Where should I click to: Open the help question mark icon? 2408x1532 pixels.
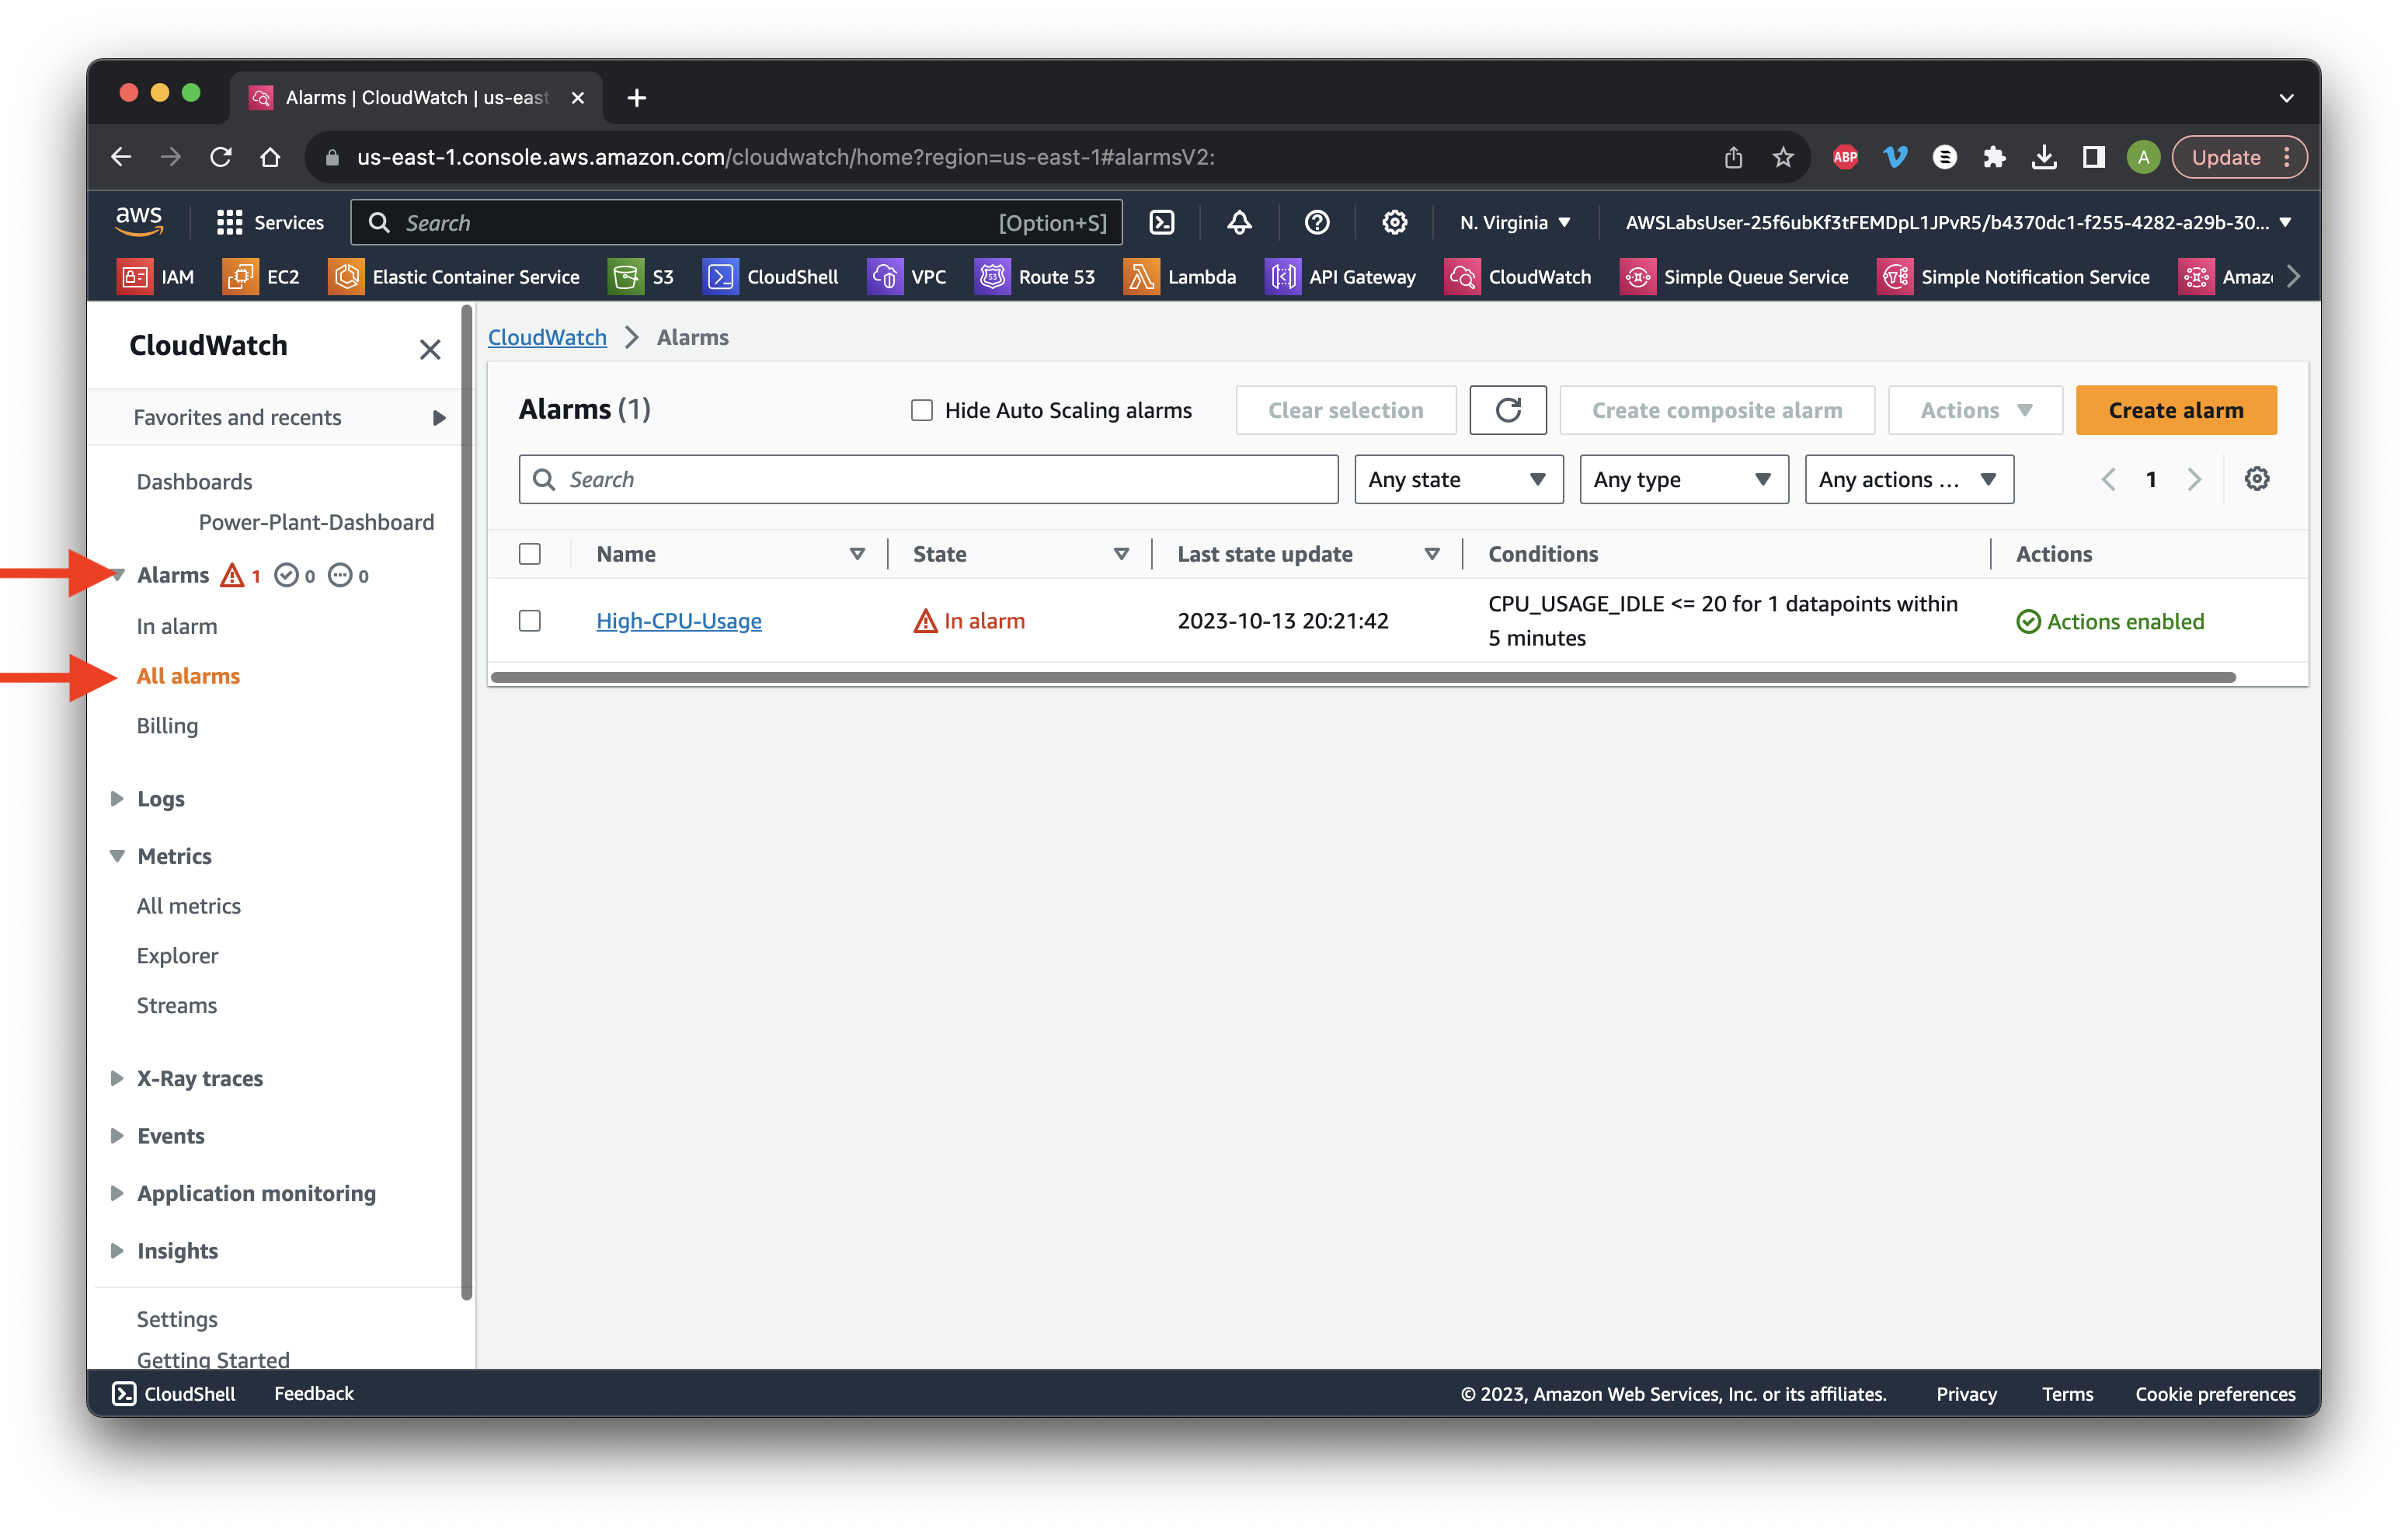1317,222
